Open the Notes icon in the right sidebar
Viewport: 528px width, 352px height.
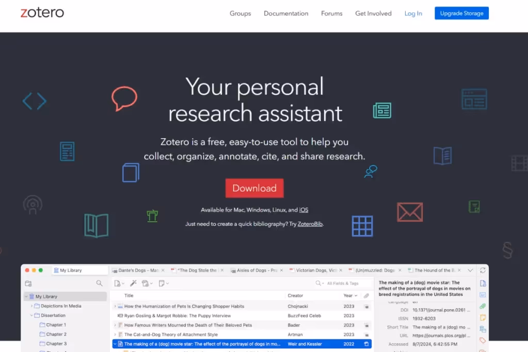(483, 317)
